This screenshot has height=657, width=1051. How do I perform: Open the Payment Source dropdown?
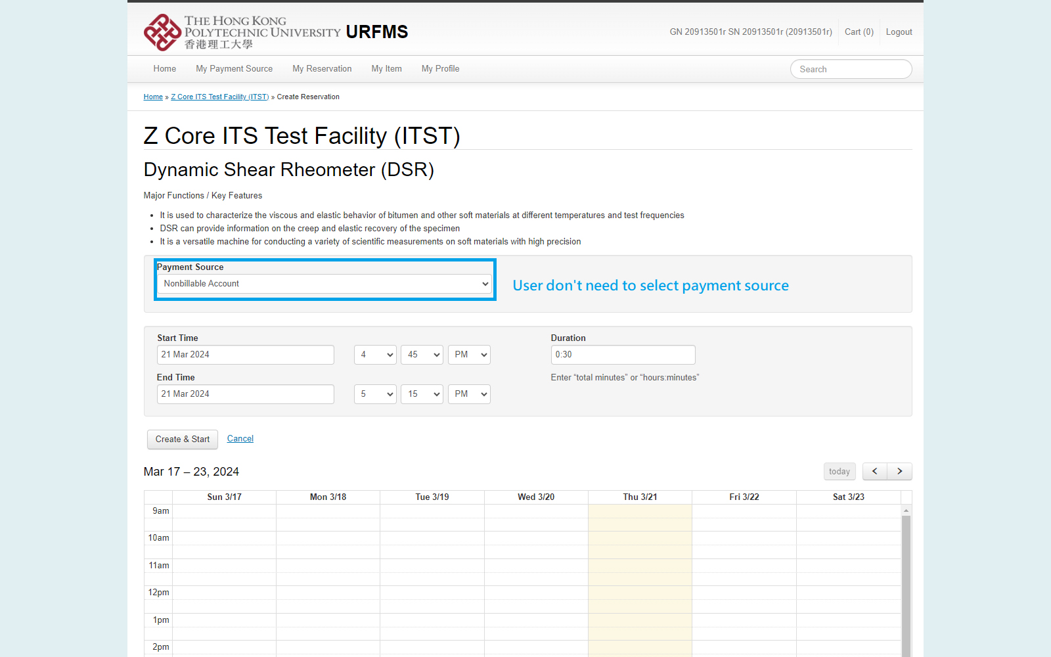(x=324, y=284)
